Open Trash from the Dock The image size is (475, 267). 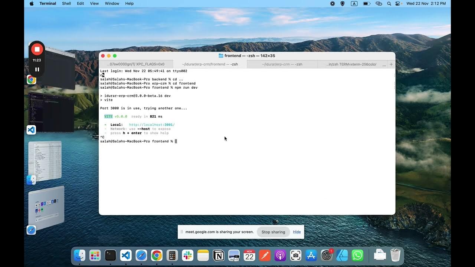(x=396, y=255)
